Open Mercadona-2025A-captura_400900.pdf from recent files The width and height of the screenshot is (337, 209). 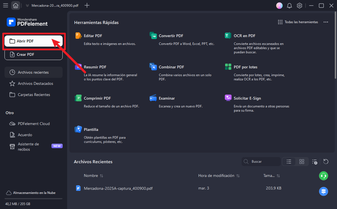pyautogui.click(x=118, y=188)
